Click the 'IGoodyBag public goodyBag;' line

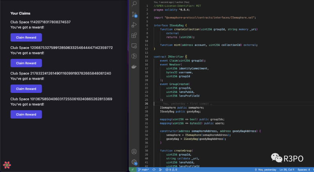pos(180,111)
